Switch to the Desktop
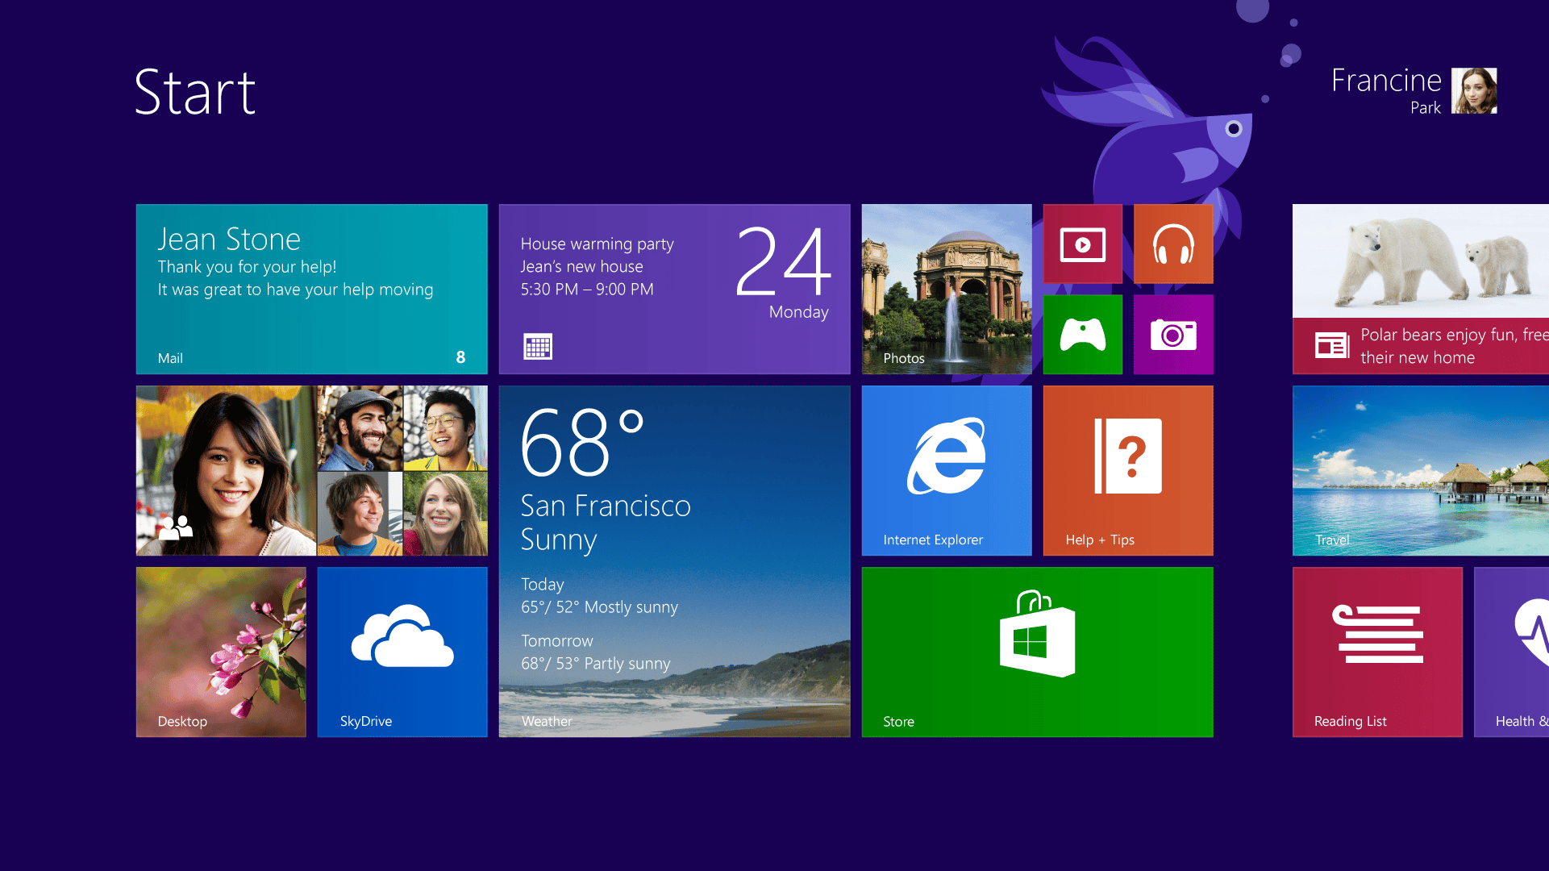This screenshot has height=871, width=1549. 220,652
